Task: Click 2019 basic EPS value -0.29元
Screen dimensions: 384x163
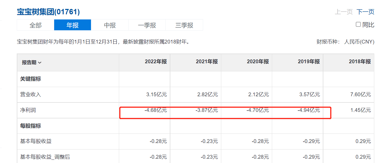Action: (x=311, y=141)
